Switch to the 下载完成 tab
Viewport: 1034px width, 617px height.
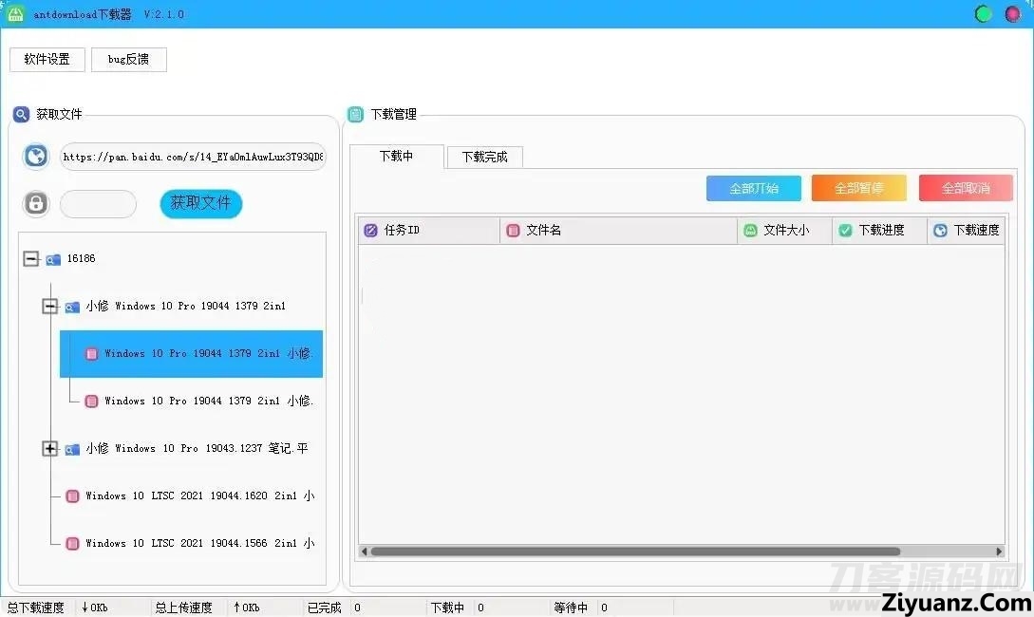(x=484, y=158)
